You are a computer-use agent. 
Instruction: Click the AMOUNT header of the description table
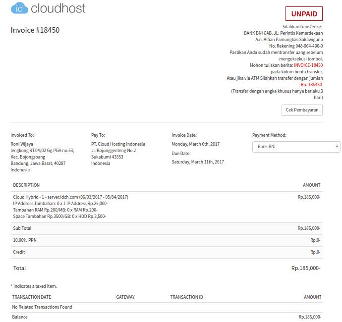tap(311, 185)
